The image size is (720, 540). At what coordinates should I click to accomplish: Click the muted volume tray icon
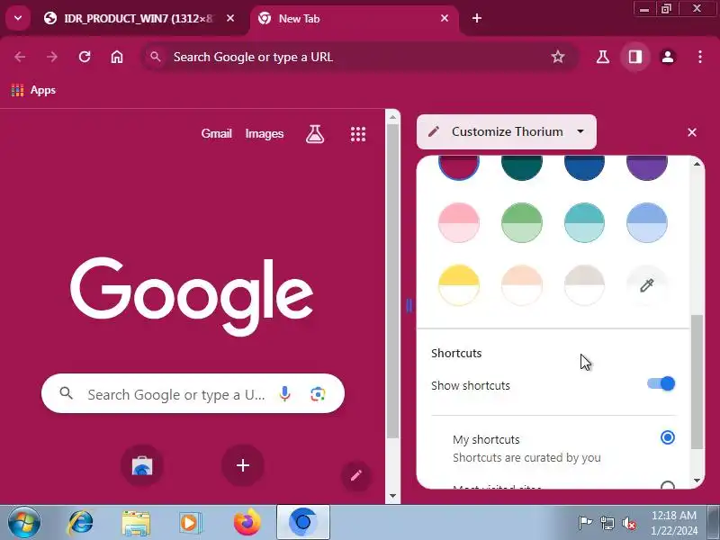pos(628,523)
